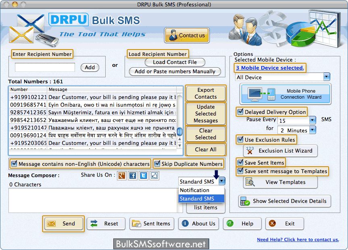The image size is (348, 250).
Task: Click the Add button
Action: (90, 67)
